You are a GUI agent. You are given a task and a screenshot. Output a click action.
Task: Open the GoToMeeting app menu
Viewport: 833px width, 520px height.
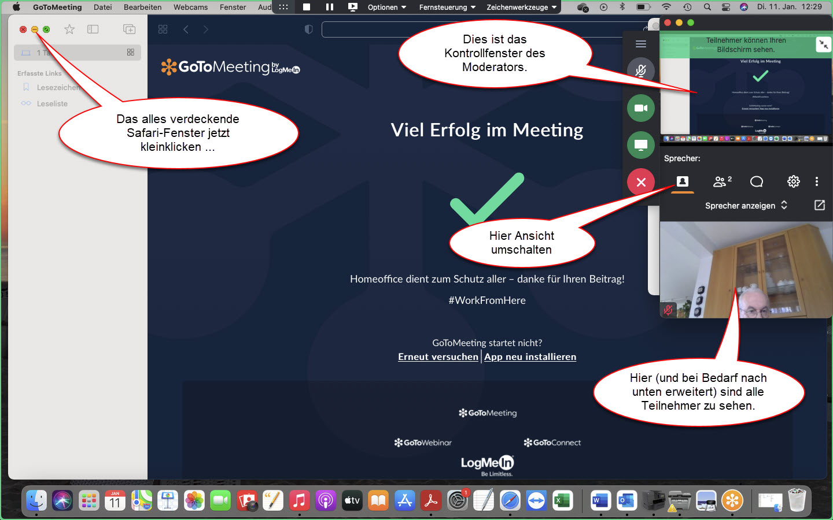point(57,7)
